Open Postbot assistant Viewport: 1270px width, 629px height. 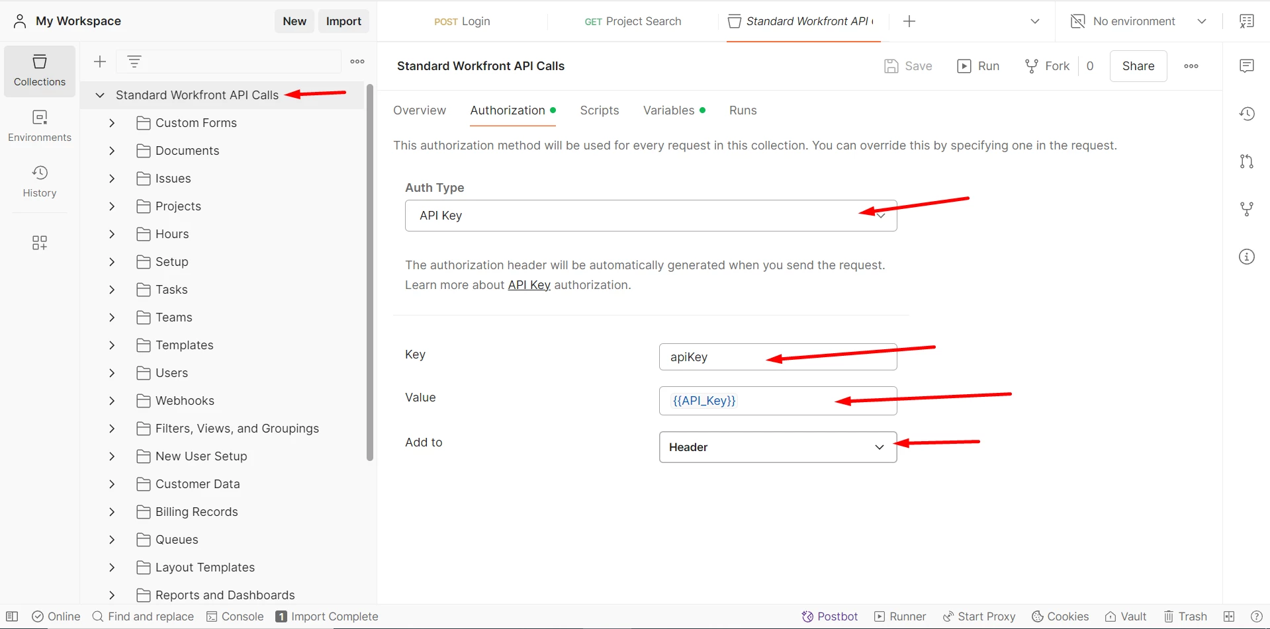pos(830,616)
